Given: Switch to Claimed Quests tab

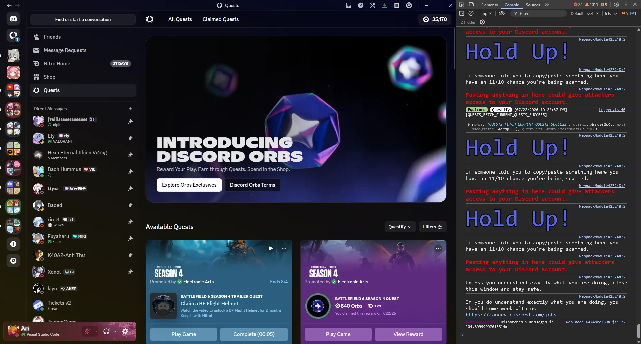Looking at the screenshot, I should [221, 19].
